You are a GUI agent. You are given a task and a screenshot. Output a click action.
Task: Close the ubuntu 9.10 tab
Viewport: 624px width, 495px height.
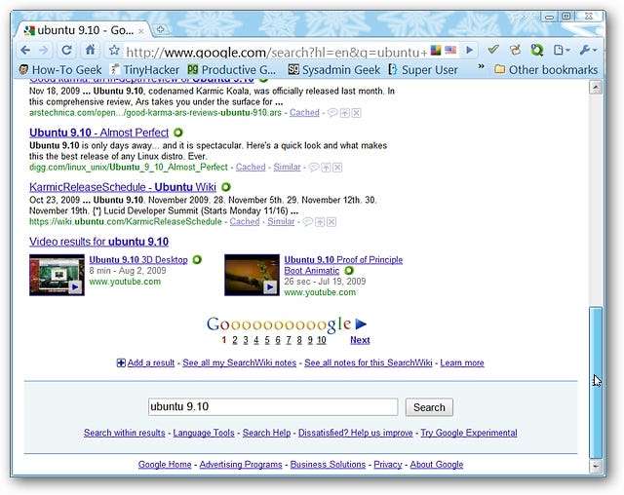pyautogui.click(x=140, y=31)
